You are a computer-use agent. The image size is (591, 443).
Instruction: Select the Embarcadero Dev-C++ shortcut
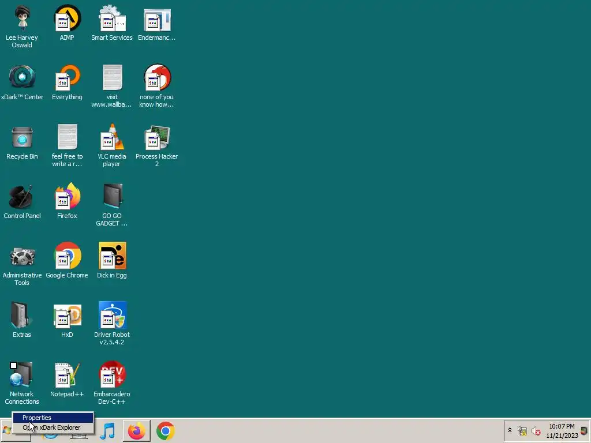point(112,384)
